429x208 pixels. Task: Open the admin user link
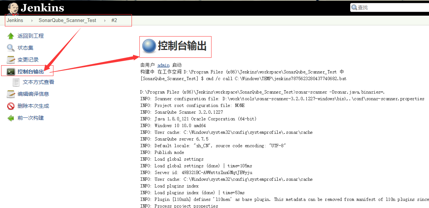[163, 65]
